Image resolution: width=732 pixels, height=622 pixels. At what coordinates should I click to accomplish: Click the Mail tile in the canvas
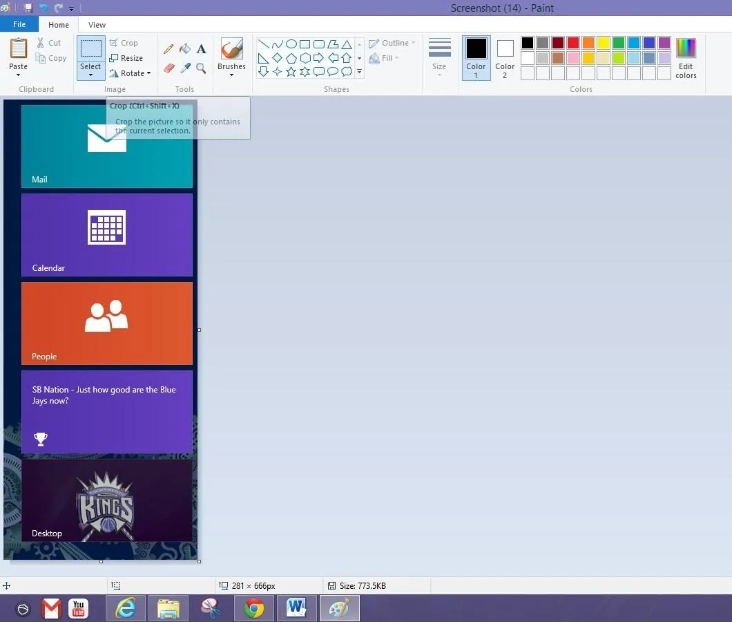point(107,147)
